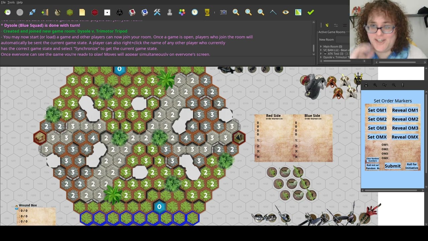Click the green checkmark icon

[x=311, y=12]
